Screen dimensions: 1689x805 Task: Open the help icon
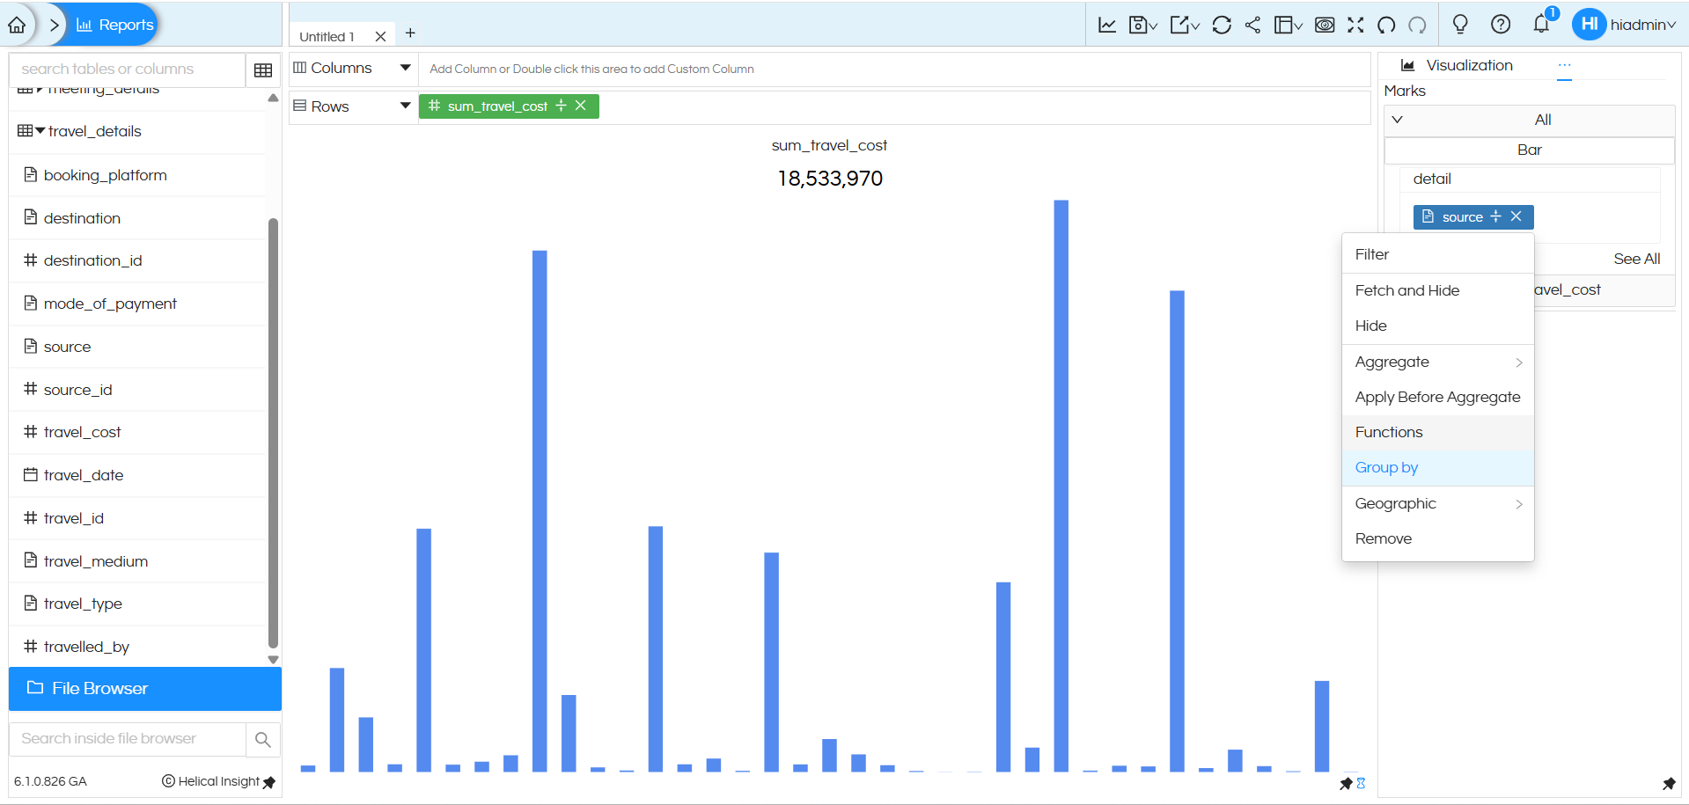[1500, 25]
